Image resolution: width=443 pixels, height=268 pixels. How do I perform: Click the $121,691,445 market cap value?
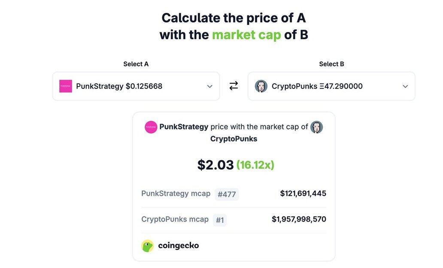[x=303, y=193]
